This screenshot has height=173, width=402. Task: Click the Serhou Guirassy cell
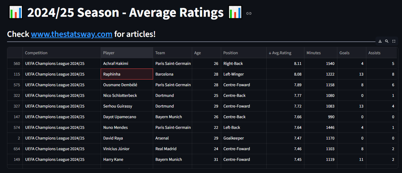[x=127, y=106]
